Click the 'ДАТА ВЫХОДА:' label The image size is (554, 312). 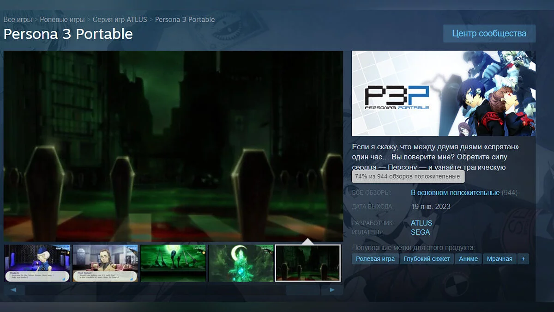click(373, 207)
